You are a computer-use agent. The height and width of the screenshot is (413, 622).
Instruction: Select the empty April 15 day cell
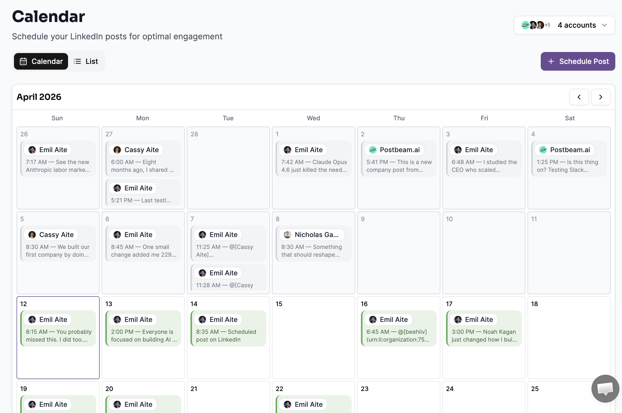point(313,342)
